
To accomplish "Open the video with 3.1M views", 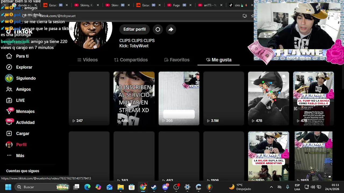I will point(224,98).
